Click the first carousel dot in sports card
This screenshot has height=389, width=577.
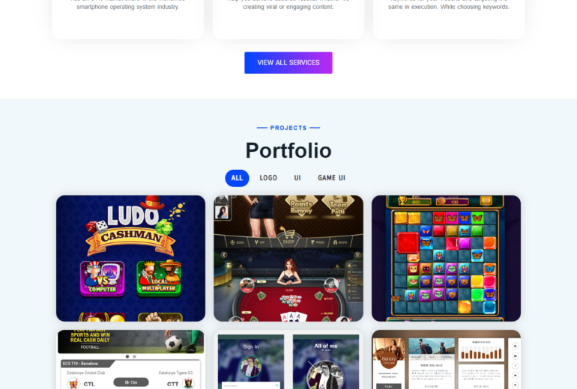pos(127,356)
